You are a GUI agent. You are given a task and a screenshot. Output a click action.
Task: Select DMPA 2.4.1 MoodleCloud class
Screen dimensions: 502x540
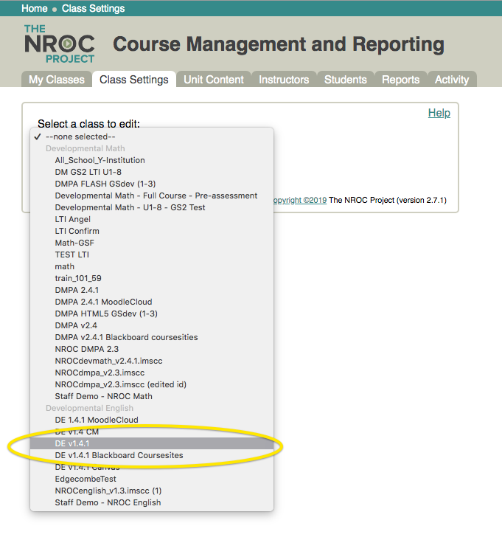point(152,302)
